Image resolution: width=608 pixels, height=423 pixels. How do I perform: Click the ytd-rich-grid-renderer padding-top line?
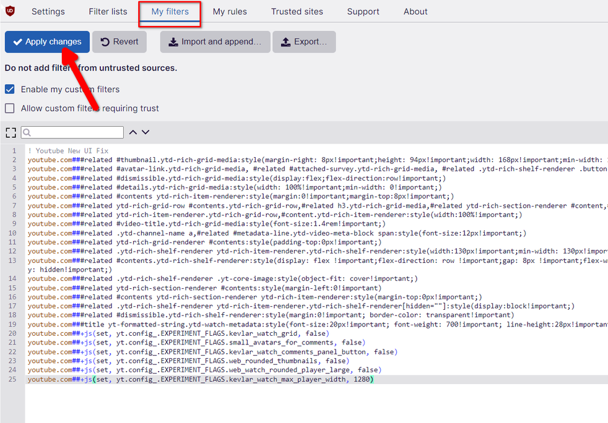pos(204,242)
